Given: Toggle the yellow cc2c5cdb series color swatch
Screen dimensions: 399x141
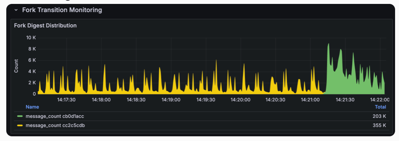Looking at the screenshot, I should pyautogui.click(x=20, y=125).
